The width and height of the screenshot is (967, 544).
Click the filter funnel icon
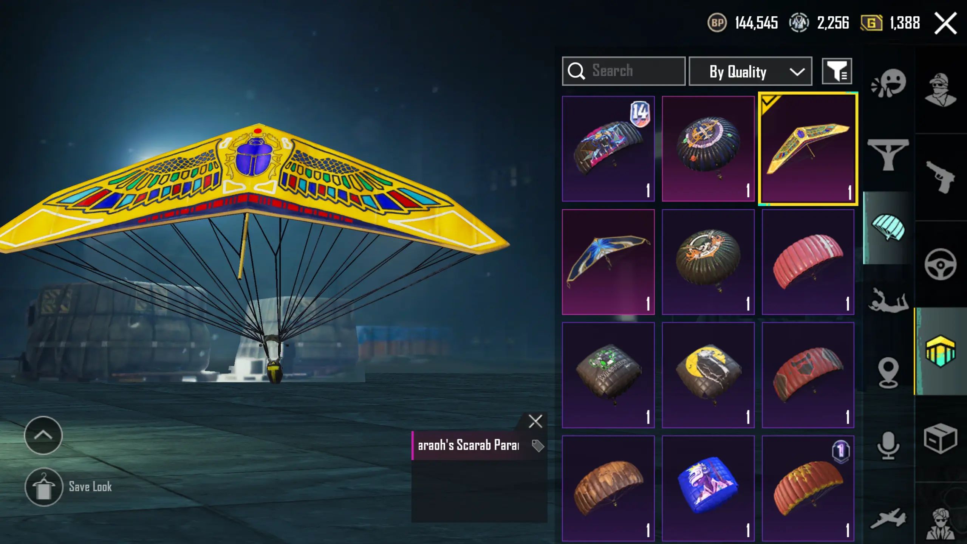click(x=837, y=71)
